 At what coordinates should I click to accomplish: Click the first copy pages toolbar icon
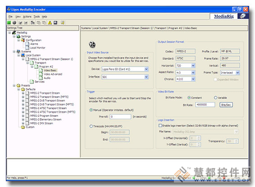(x=39, y=22)
